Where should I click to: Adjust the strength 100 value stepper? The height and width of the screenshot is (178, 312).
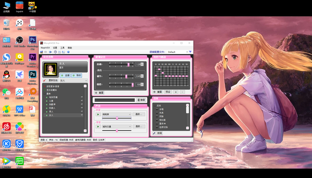142,84
